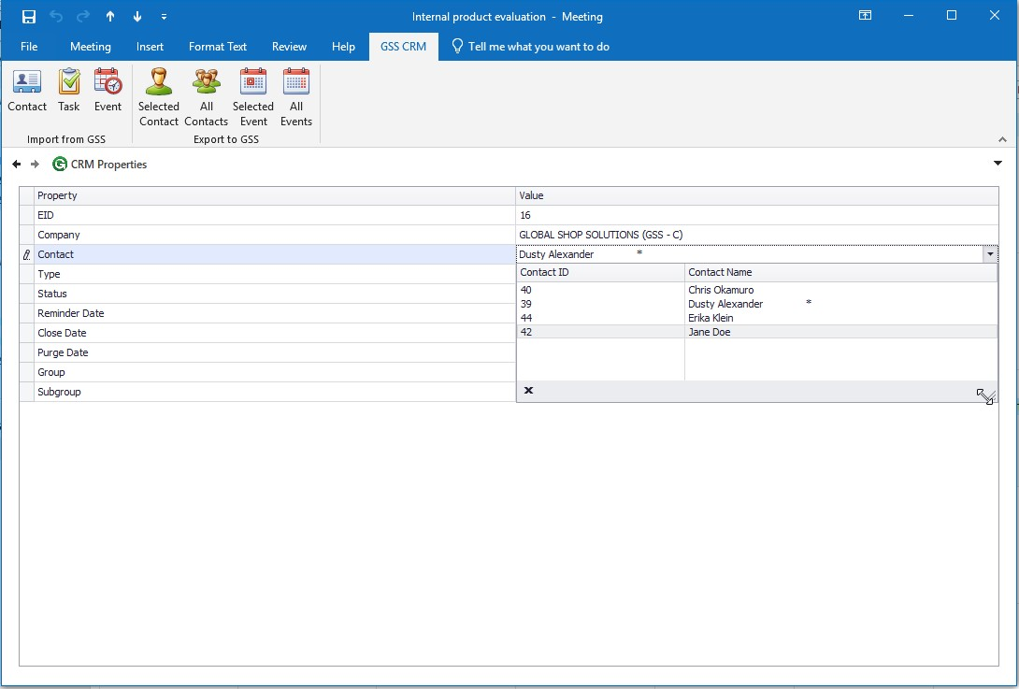Import Contact from GSS

pyautogui.click(x=27, y=91)
